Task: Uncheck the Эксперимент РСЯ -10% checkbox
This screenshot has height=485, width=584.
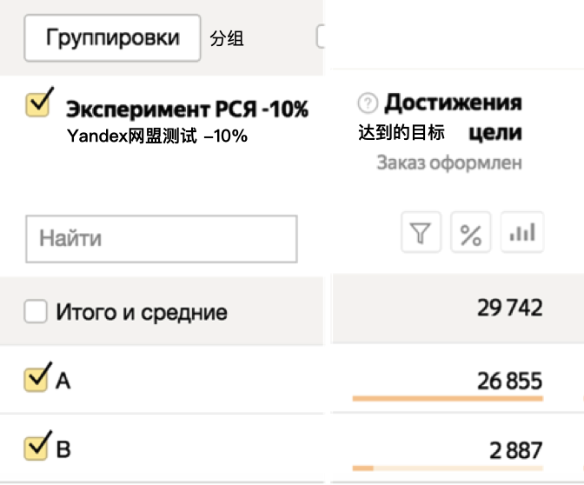Action: [x=38, y=104]
